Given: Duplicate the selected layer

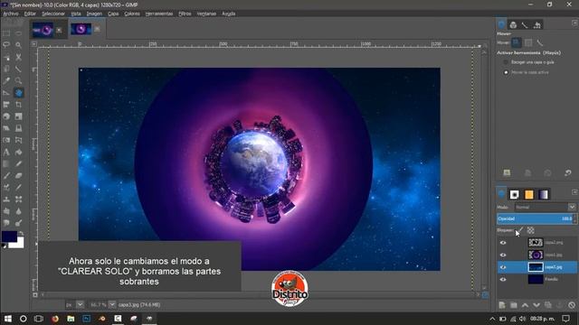Looking at the screenshot, I should (x=548, y=305).
